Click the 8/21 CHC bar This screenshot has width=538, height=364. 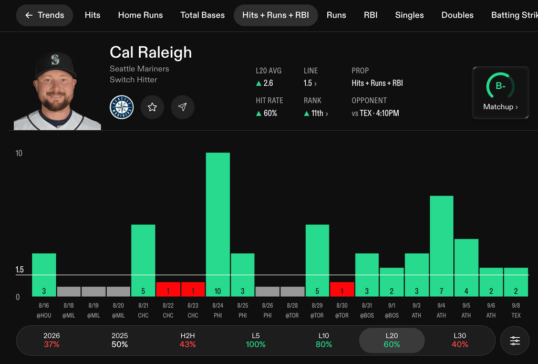143,261
